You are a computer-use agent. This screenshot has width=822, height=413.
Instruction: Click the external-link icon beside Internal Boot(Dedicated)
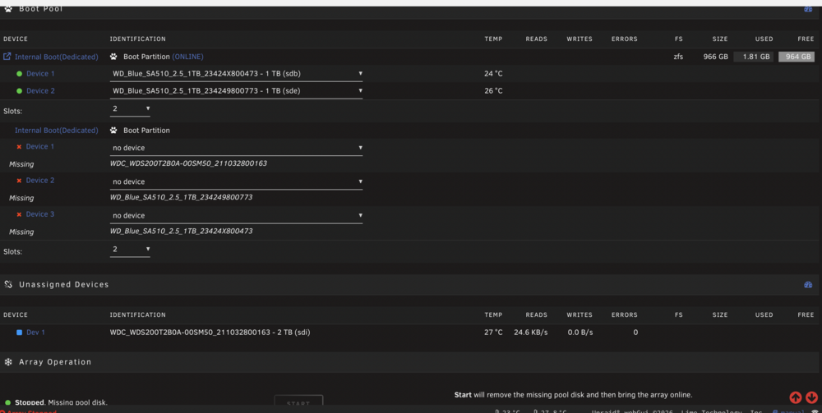click(x=7, y=57)
